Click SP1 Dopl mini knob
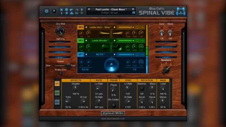The width and height of the screenshot is (226, 127). point(135,62)
